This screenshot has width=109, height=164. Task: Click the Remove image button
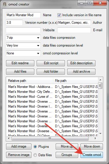point(19,155)
